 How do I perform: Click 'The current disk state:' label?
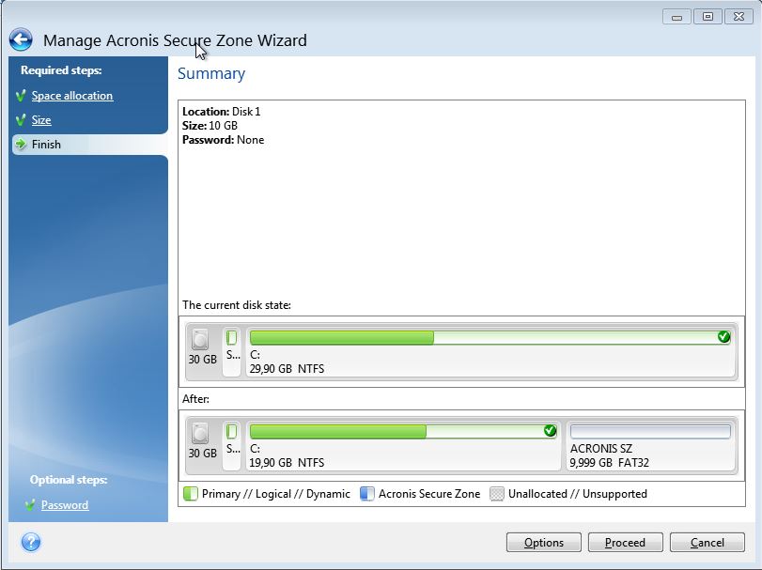pos(237,305)
